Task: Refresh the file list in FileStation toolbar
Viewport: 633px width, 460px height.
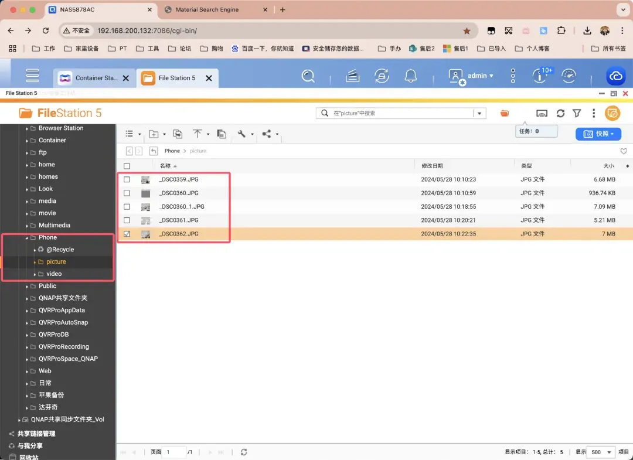Action: point(560,113)
